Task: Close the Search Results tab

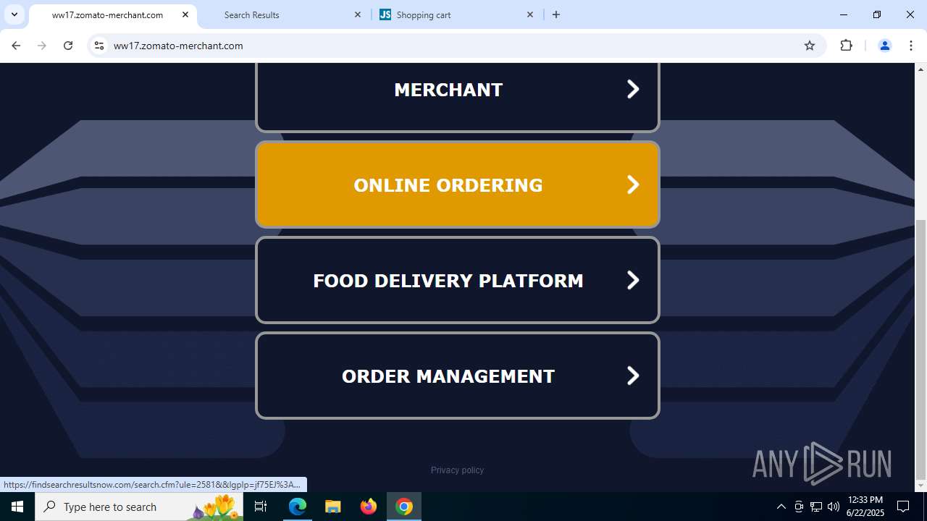Action: coord(358,14)
